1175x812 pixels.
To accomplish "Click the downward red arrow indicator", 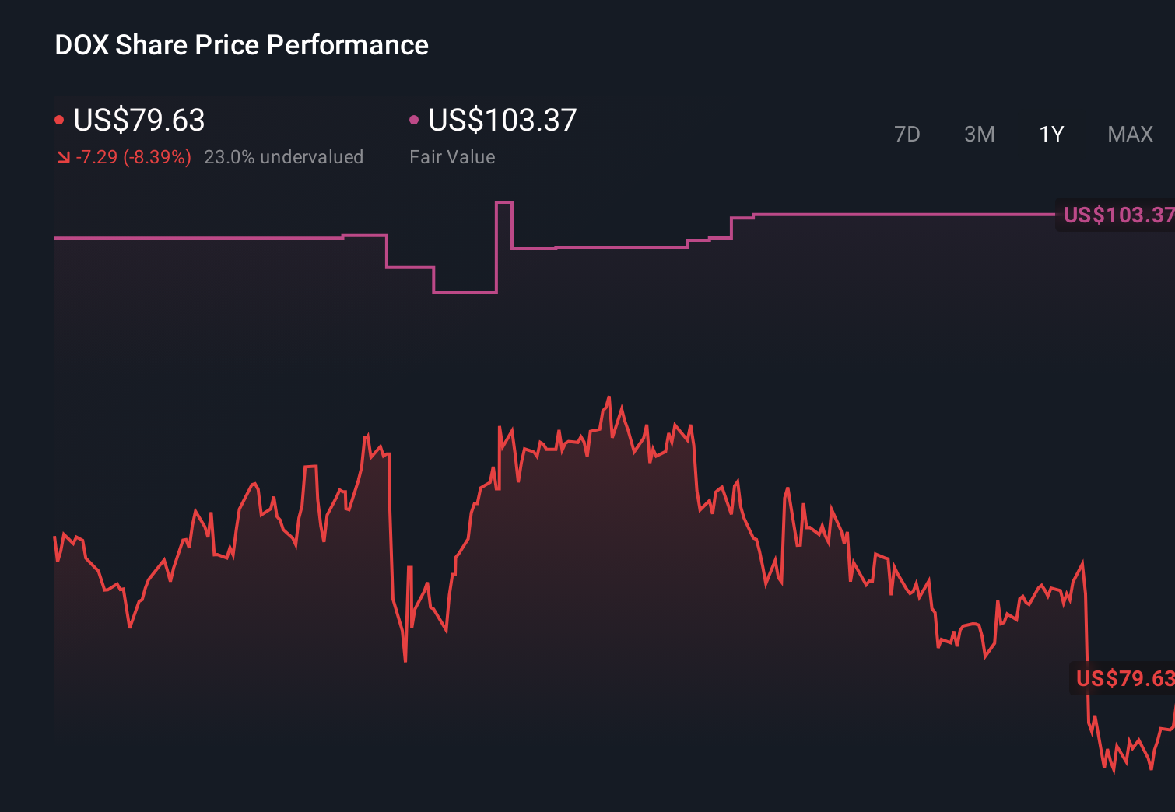I will (x=63, y=157).
